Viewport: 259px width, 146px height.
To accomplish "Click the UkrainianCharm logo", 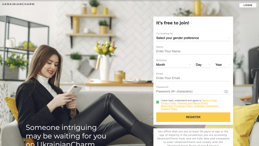I will 18,4.
